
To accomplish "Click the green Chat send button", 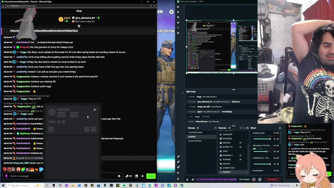I will coord(151,176).
